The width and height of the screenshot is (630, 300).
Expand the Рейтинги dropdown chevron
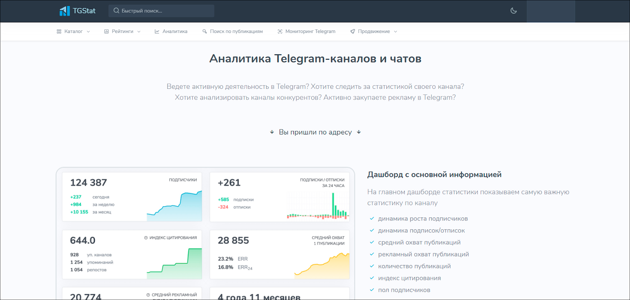tap(139, 31)
